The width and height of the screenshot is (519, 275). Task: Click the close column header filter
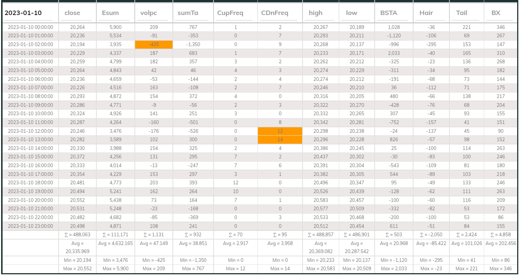coord(76,13)
